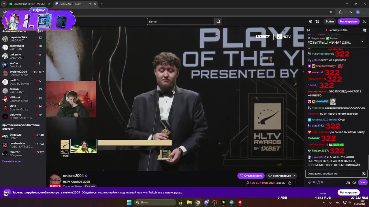
Task: Open me1lu1u Dead by Daylight channel
Action: [23, 82]
